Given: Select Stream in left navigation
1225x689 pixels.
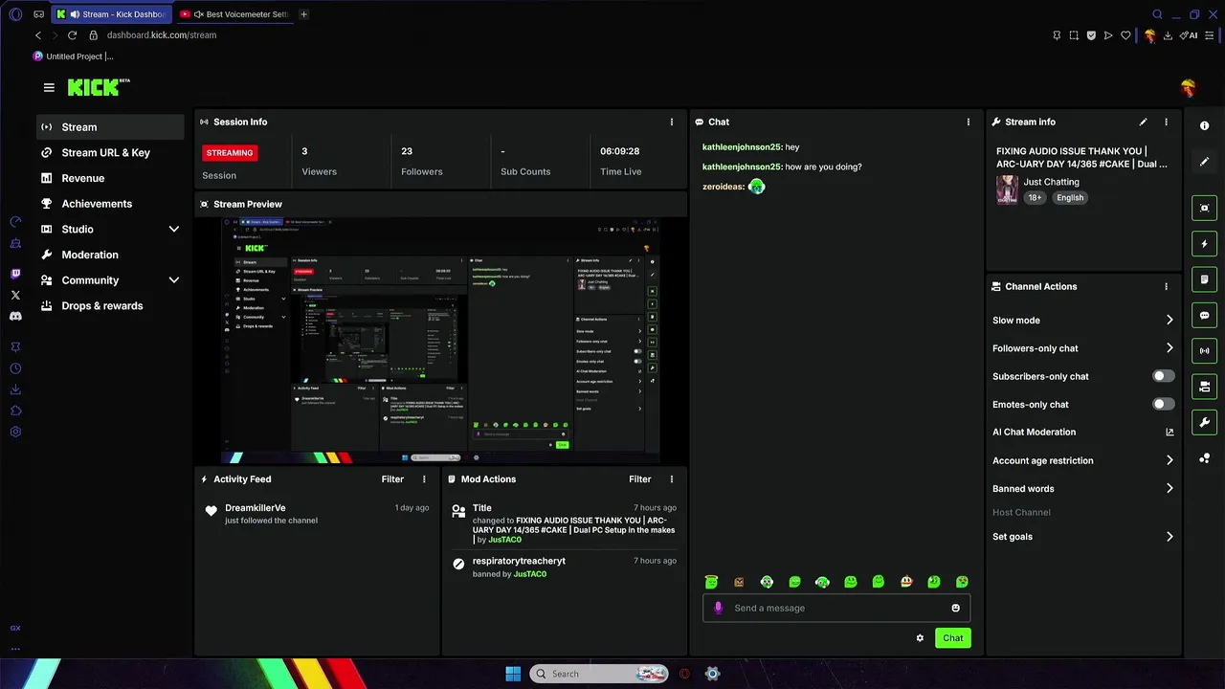Looking at the screenshot, I should pos(110,127).
